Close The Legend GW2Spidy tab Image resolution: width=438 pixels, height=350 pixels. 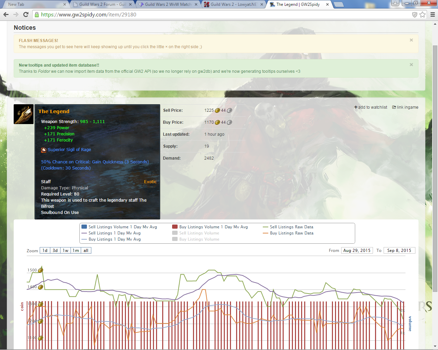coord(327,4)
